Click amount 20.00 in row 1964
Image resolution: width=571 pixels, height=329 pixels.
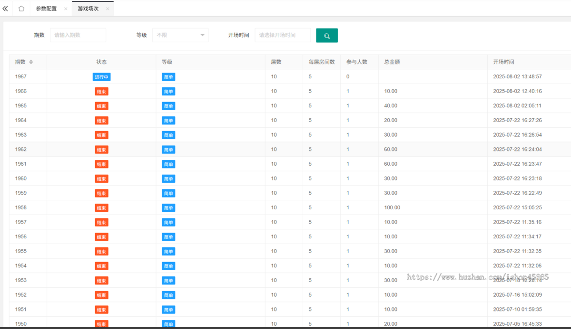point(391,121)
